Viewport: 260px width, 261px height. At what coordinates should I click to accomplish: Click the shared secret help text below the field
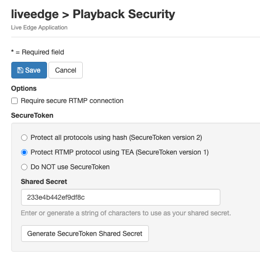click(126, 213)
